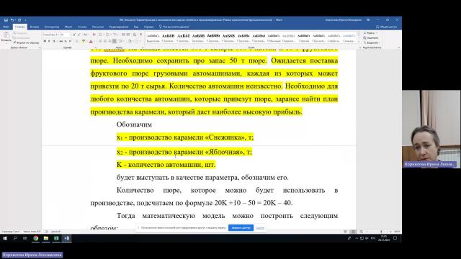Open the Конструктор ribbon tab
Screen dimensions: 461x259
[x=52, y=27]
